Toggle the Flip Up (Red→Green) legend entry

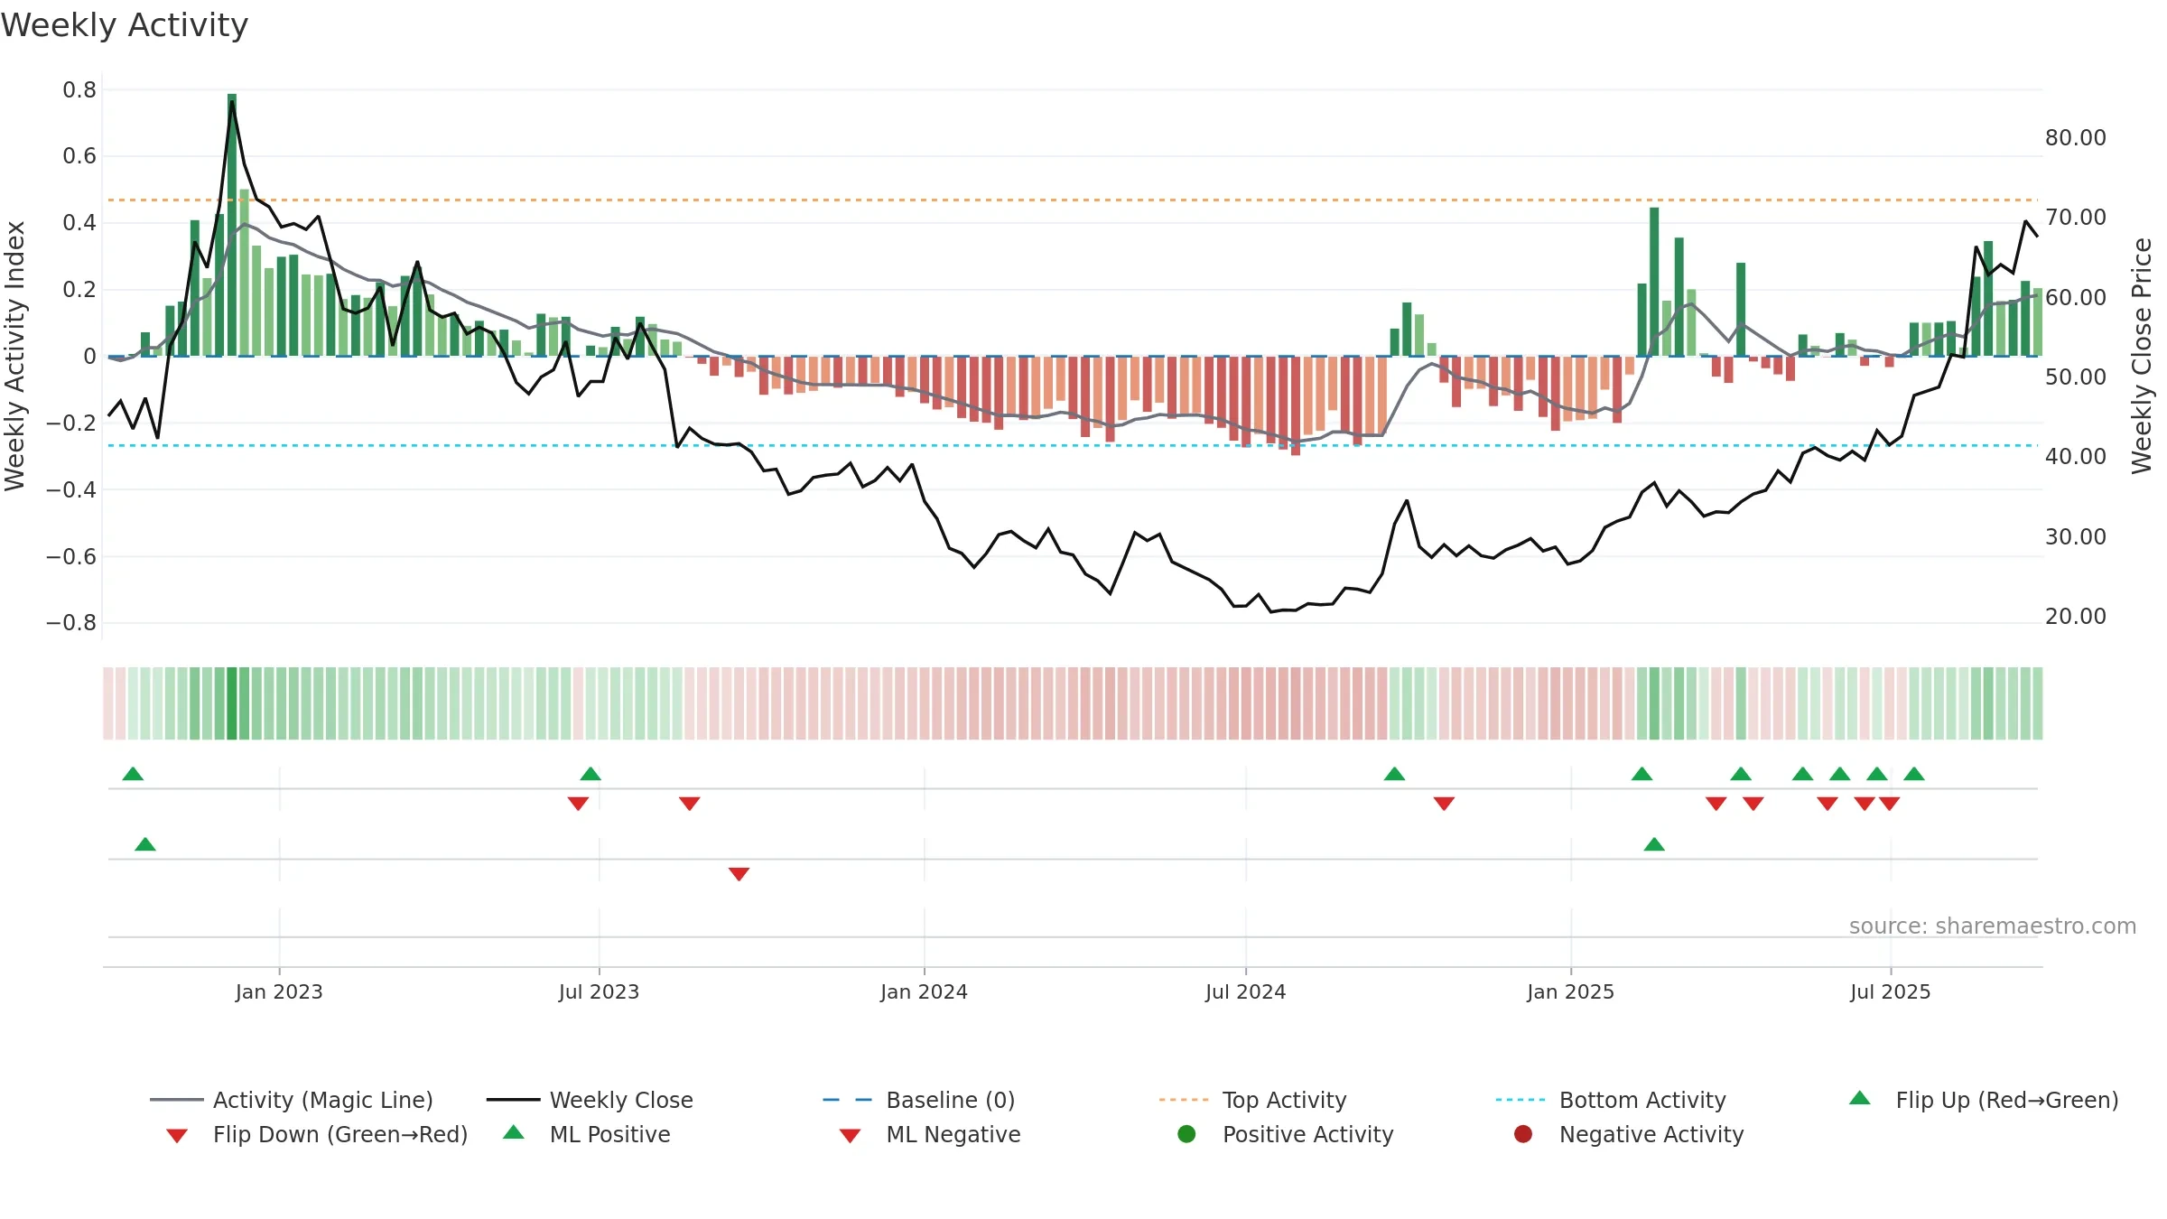pos(1983,1100)
